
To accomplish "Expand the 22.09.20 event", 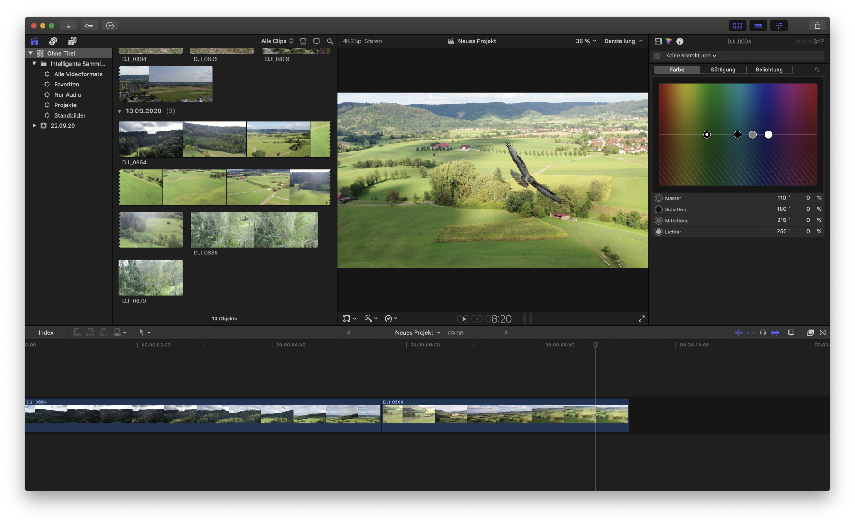I will point(34,126).
